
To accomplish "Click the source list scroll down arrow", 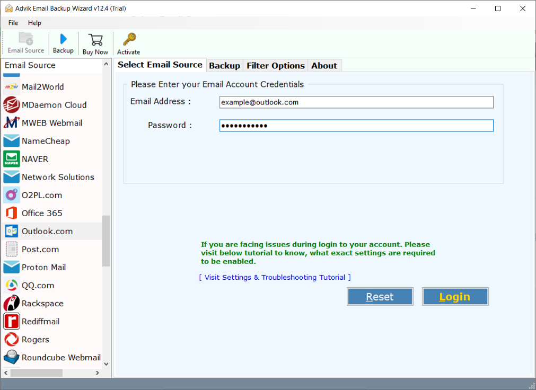I will point(107,364).
